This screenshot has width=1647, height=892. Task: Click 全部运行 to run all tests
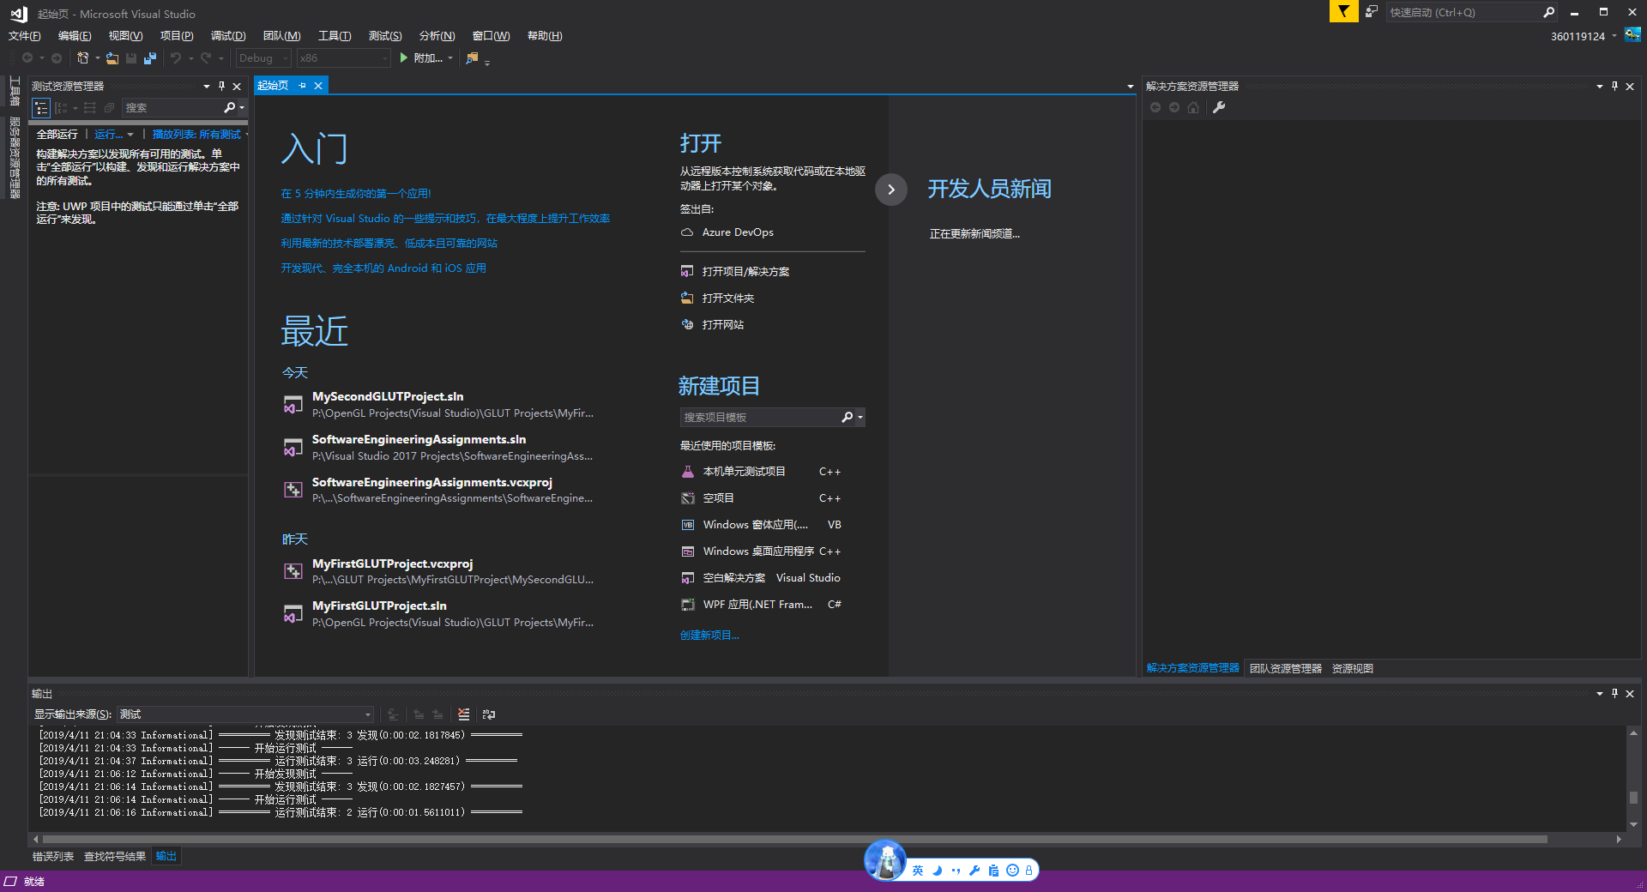pyautogui.click(x=57, y=135)
